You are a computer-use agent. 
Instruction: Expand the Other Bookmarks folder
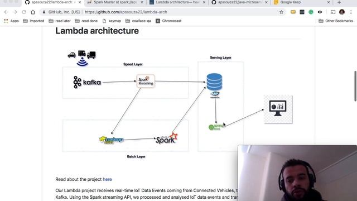336,21
